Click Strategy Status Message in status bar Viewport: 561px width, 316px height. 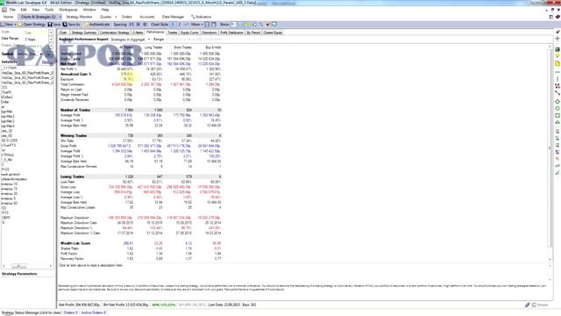[x=32, y=312]
